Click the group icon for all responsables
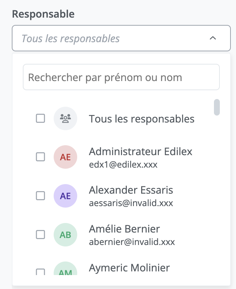 (x=65, y=118)
